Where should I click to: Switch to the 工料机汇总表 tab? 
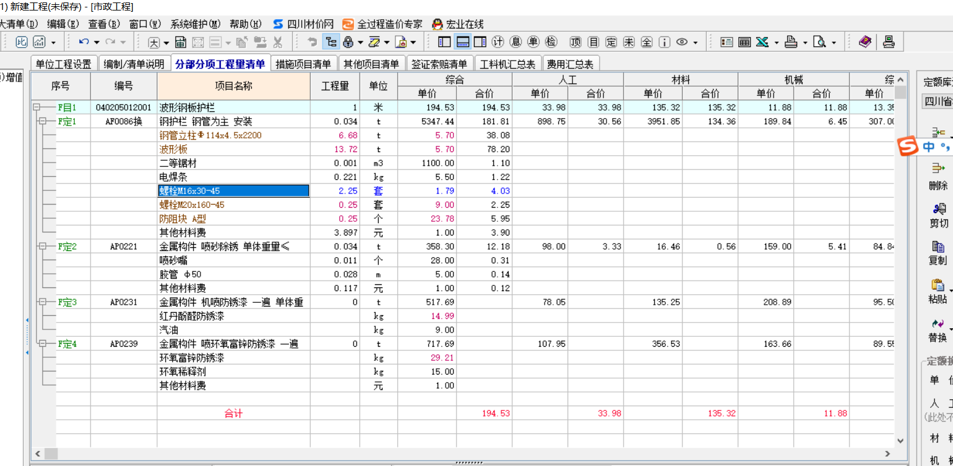coord(508,64)
